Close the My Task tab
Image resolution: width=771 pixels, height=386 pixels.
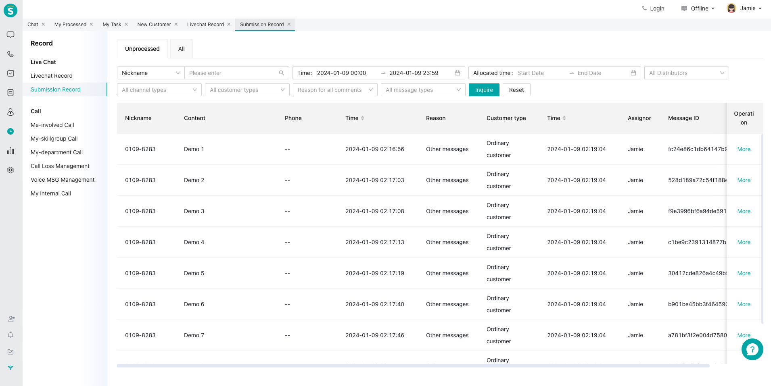(x=126, y=24)
